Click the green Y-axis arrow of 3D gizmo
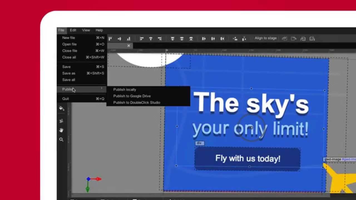Viewport: 356px width, 200px height. coord(88,189)
